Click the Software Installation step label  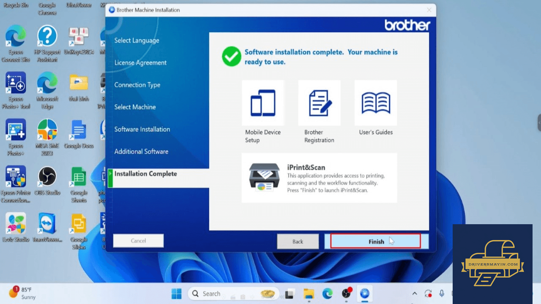(x=142, y=129)
